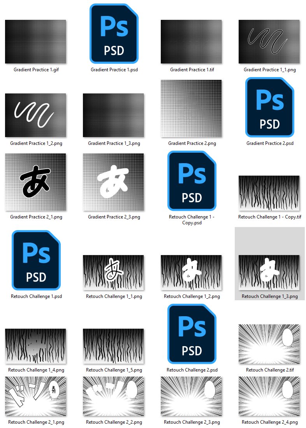Select the Retouch Challenge 2.tif thumbnail
This screenshot has height=428, width=306.
coord(269,344)
